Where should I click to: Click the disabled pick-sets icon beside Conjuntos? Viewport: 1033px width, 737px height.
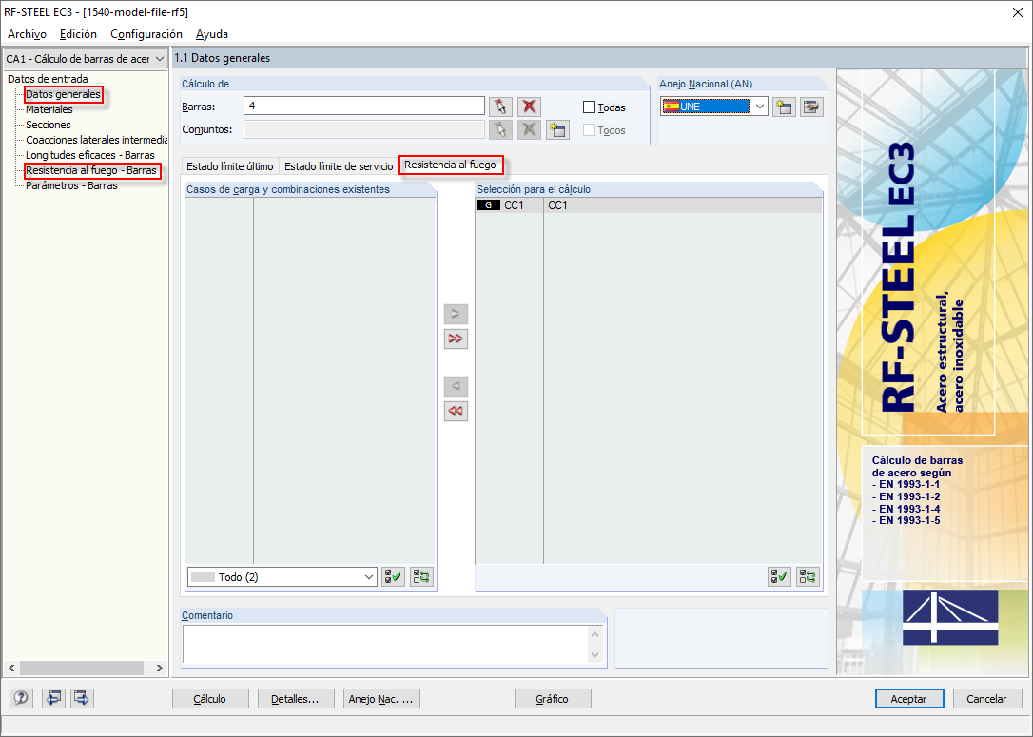[x=500, y=129]
